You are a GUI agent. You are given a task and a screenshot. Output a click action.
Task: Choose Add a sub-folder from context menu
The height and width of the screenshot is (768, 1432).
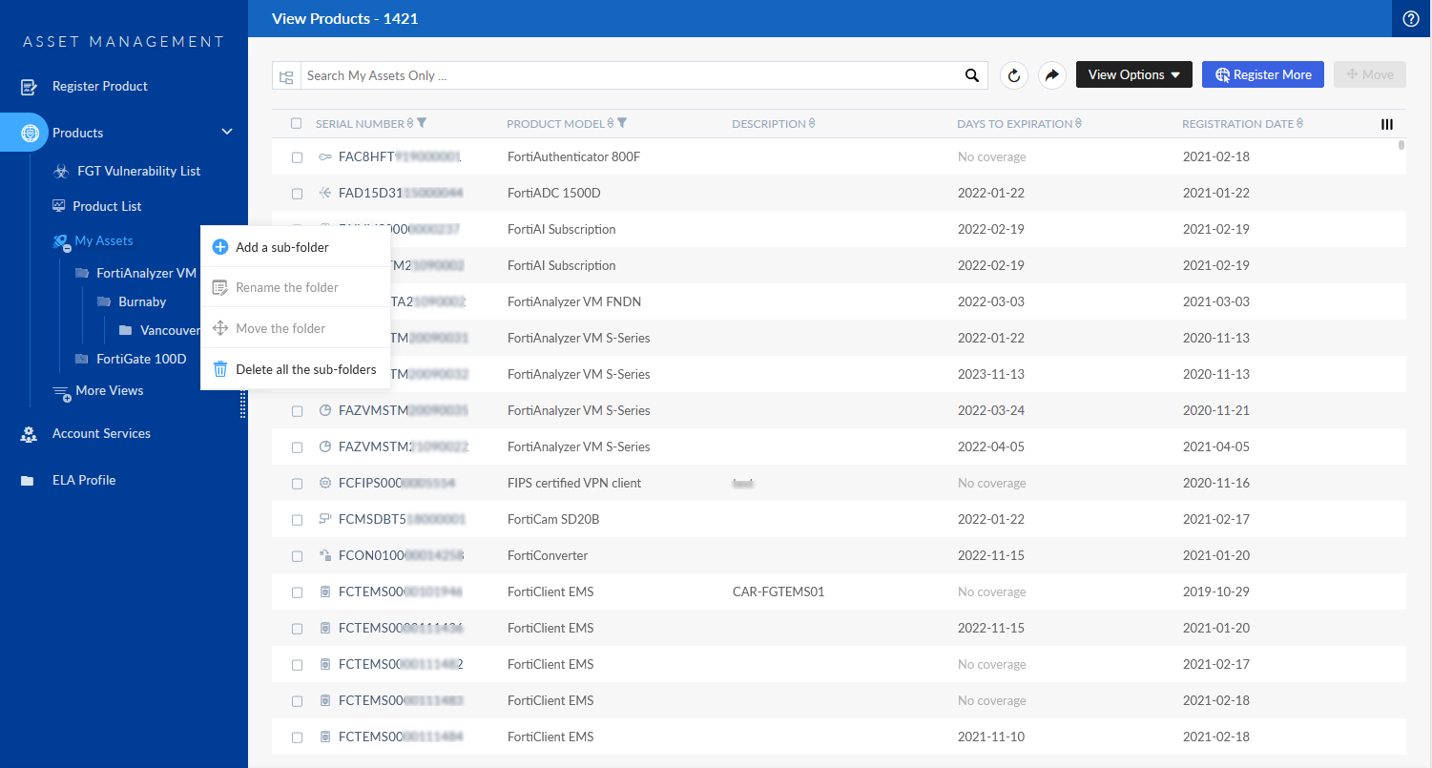(280, 246)
